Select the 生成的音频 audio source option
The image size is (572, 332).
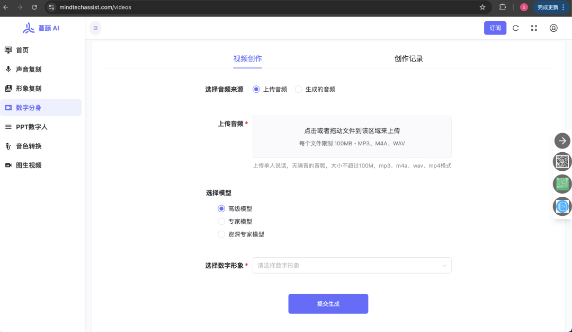(298, 89)
